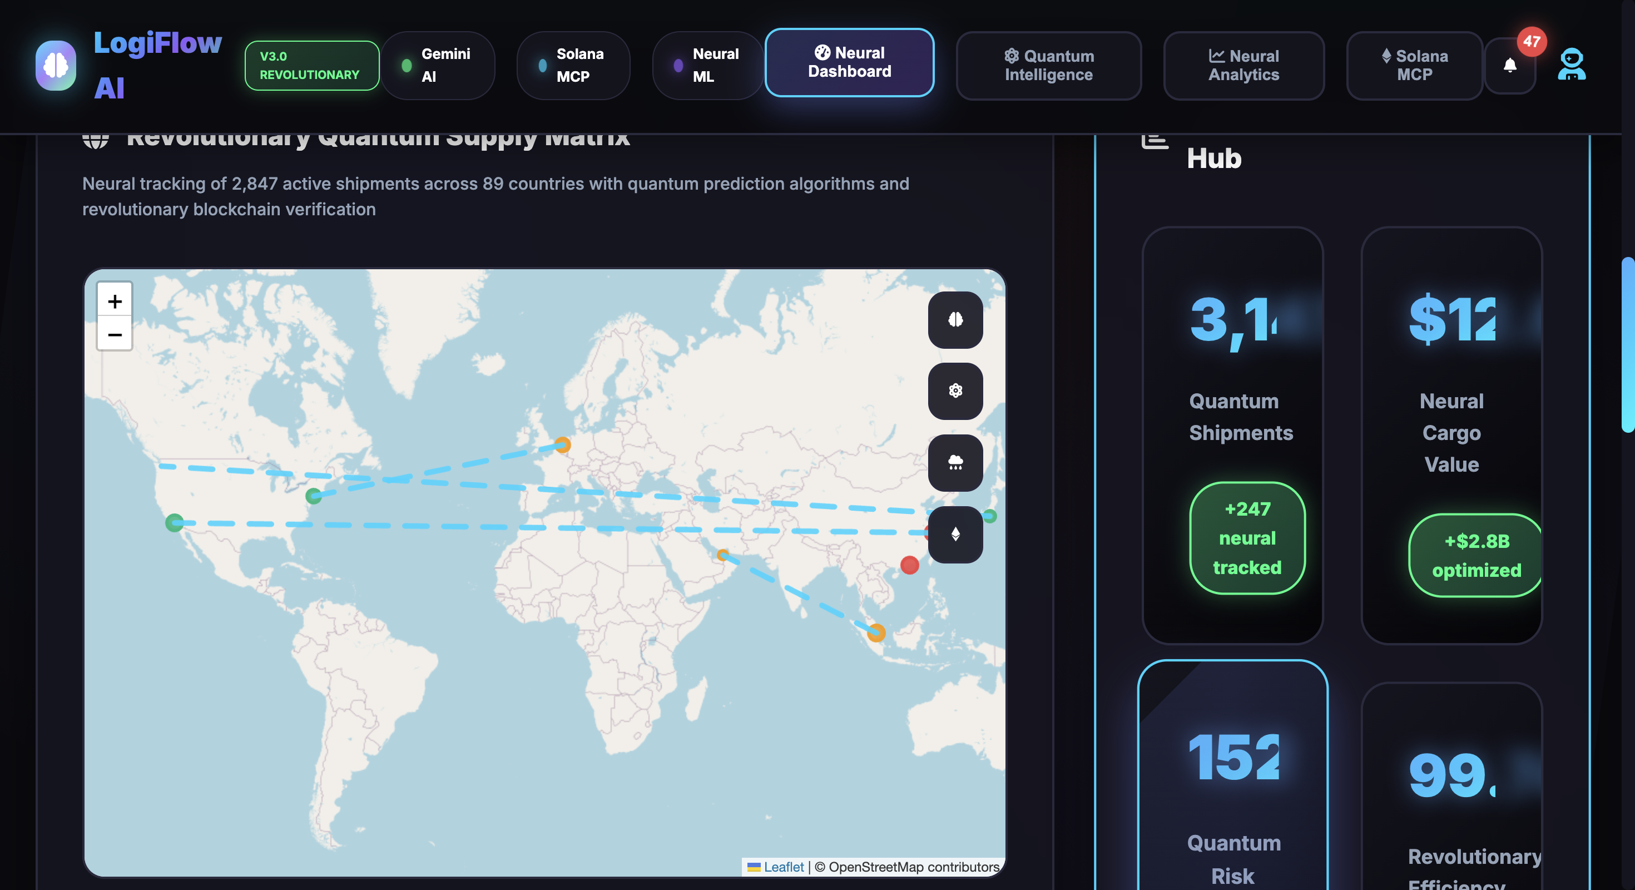Click the LogiFlow brain logo icon
Viewport: 1635px width, 890px height.
56,66
